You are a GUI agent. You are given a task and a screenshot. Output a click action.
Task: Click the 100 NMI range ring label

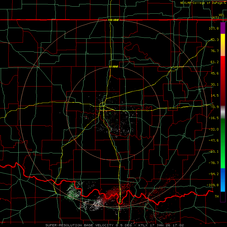point(113,20)
